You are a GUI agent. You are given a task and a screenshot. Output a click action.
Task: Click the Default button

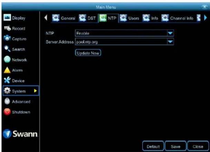pos(153,146)
